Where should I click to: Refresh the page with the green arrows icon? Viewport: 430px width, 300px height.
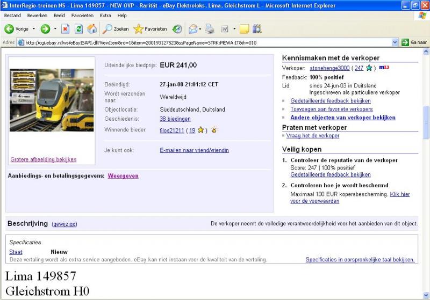[x=78, y=29]
